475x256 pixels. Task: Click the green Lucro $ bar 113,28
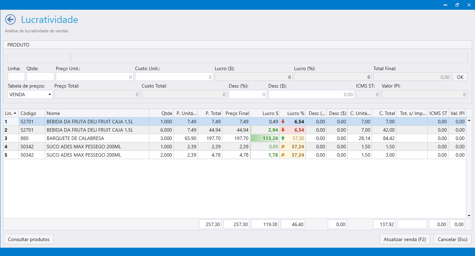tap(265, 138)
